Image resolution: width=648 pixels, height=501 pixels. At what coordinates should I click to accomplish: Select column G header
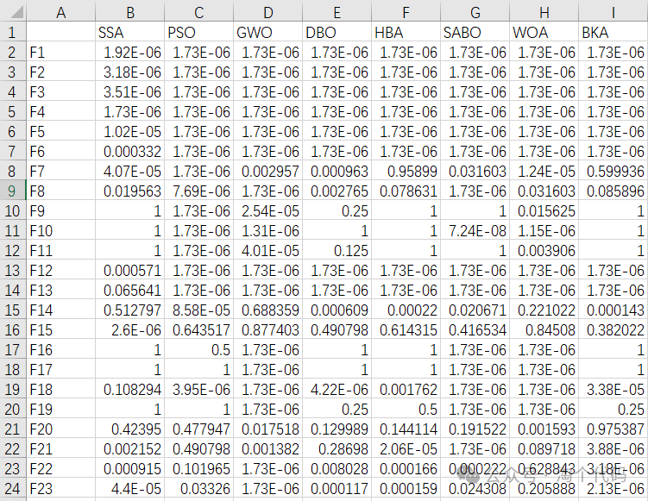point(475,11)
